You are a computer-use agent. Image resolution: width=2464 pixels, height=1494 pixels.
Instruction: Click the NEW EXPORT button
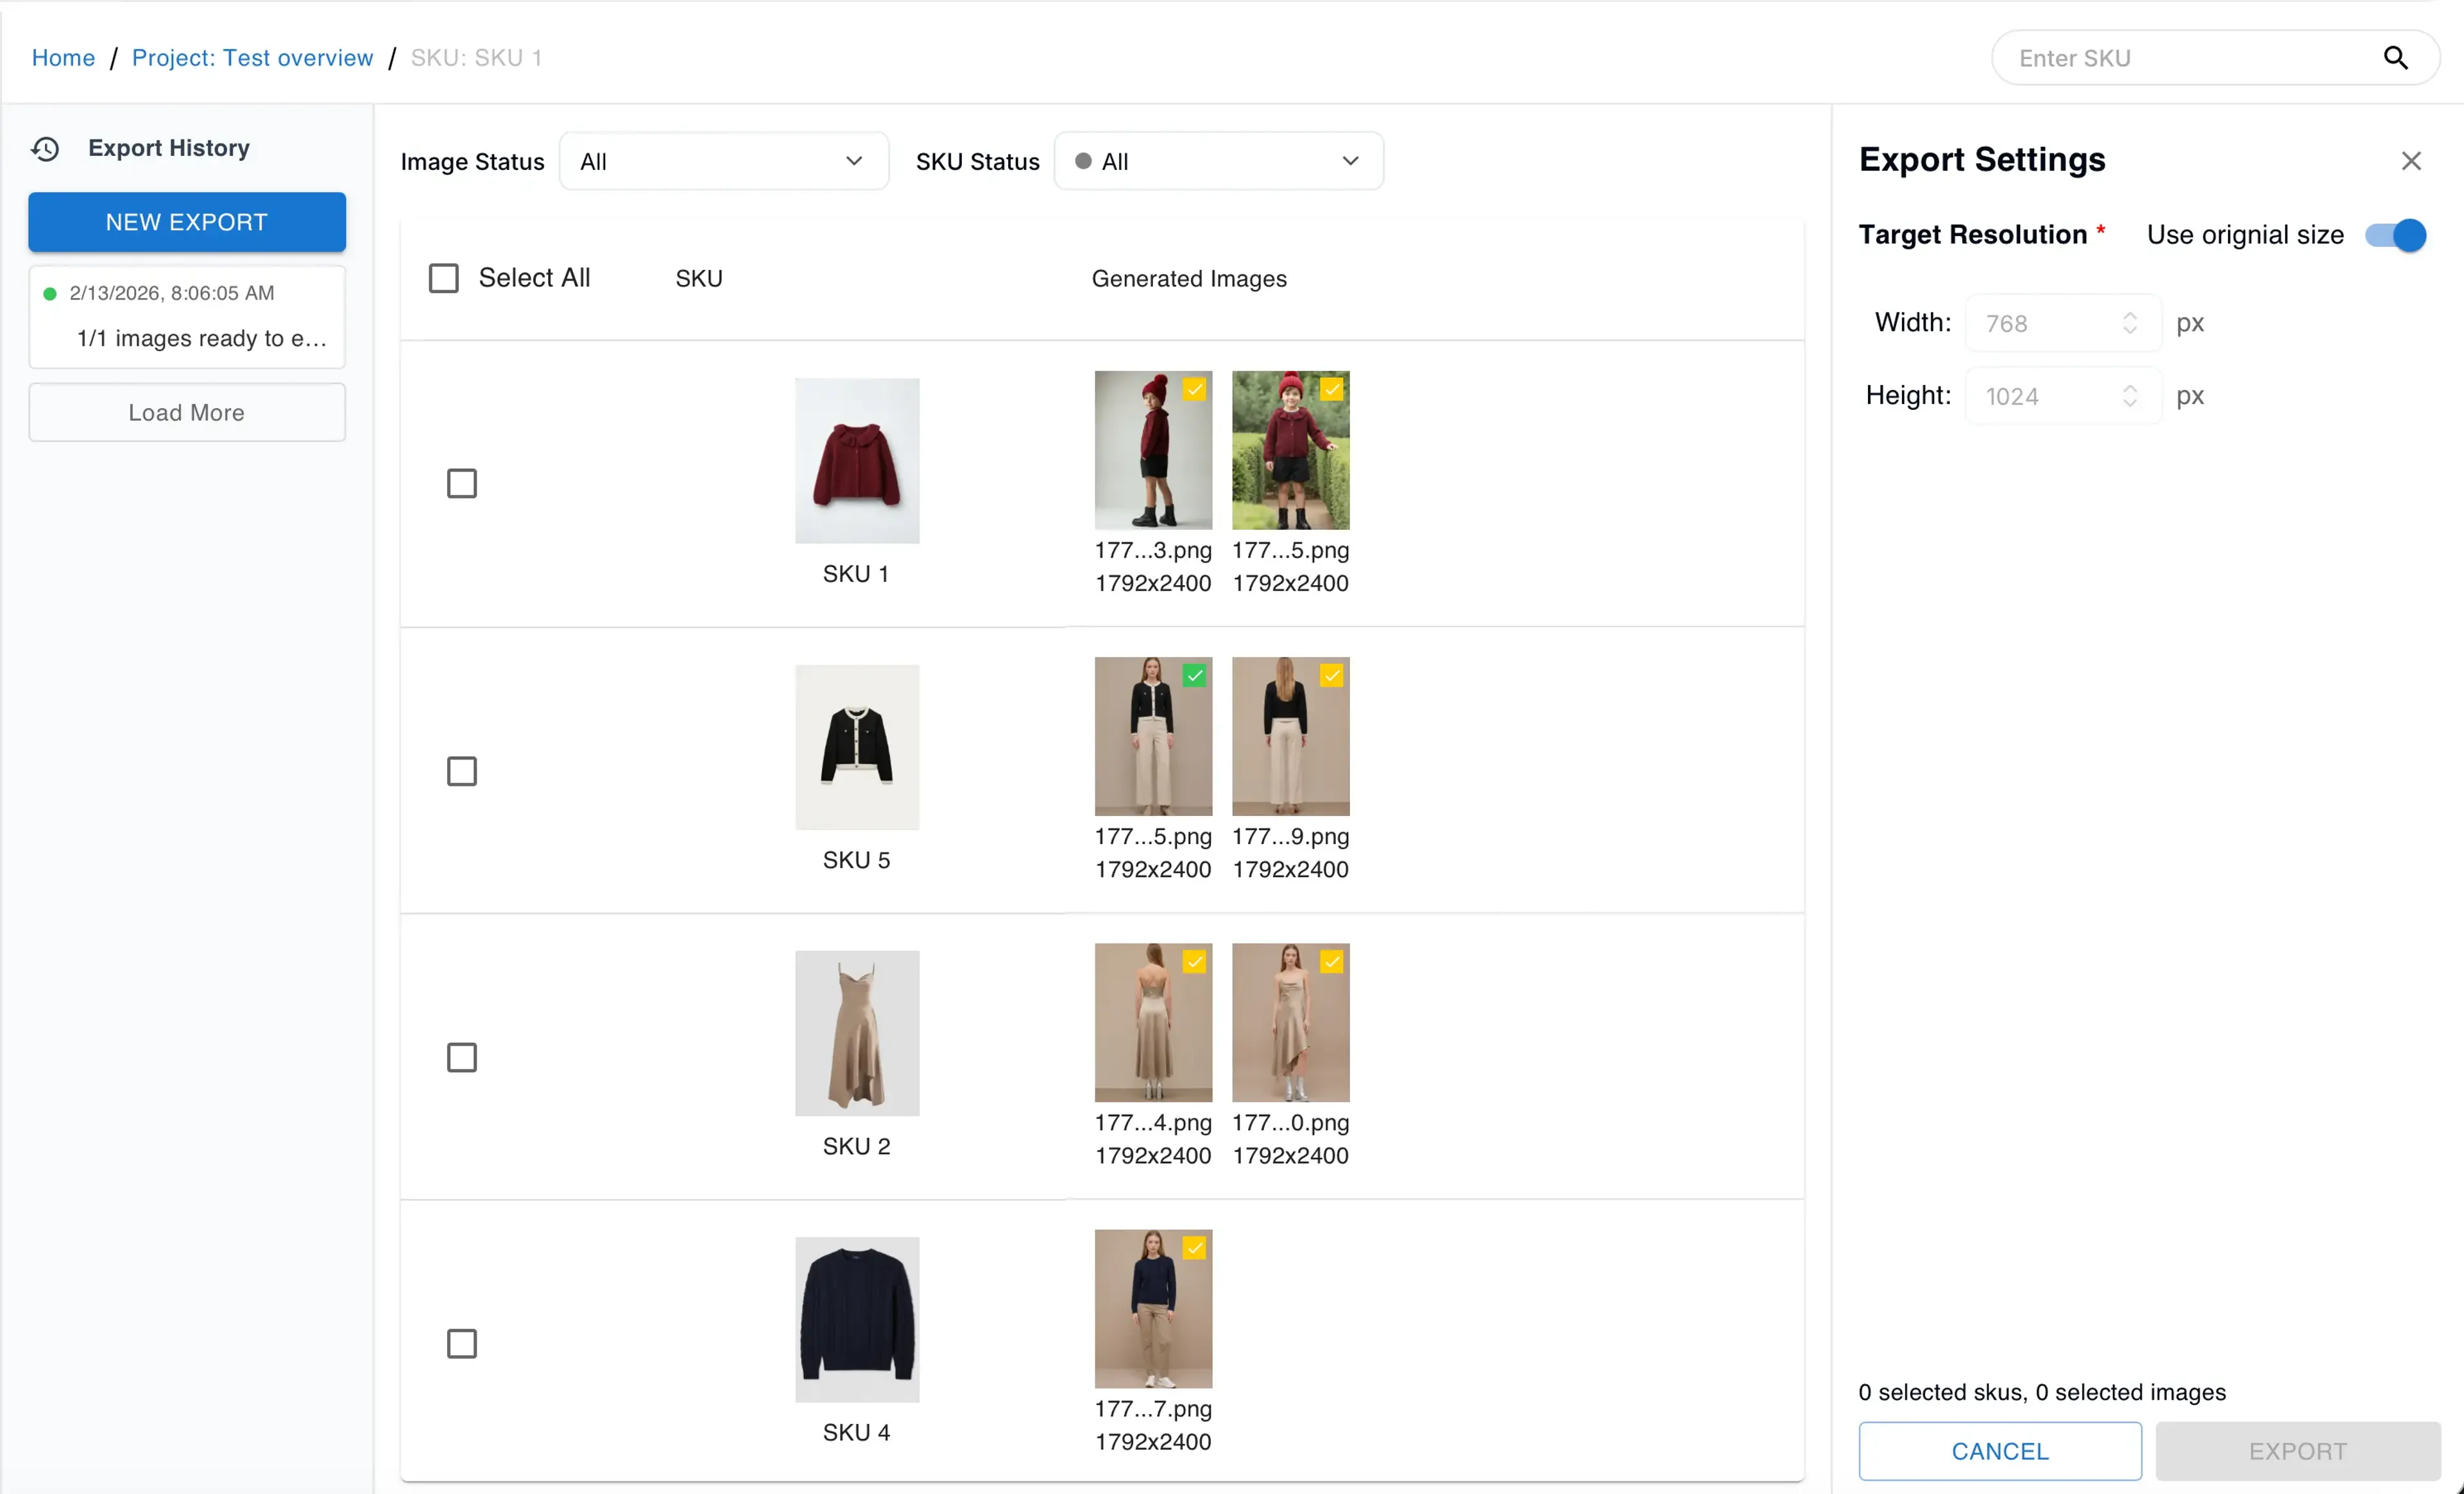point(187,222)
